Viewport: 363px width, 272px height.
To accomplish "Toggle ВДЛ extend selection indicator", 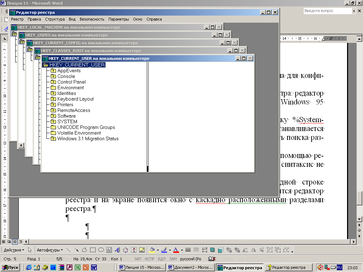I will 162,259.
